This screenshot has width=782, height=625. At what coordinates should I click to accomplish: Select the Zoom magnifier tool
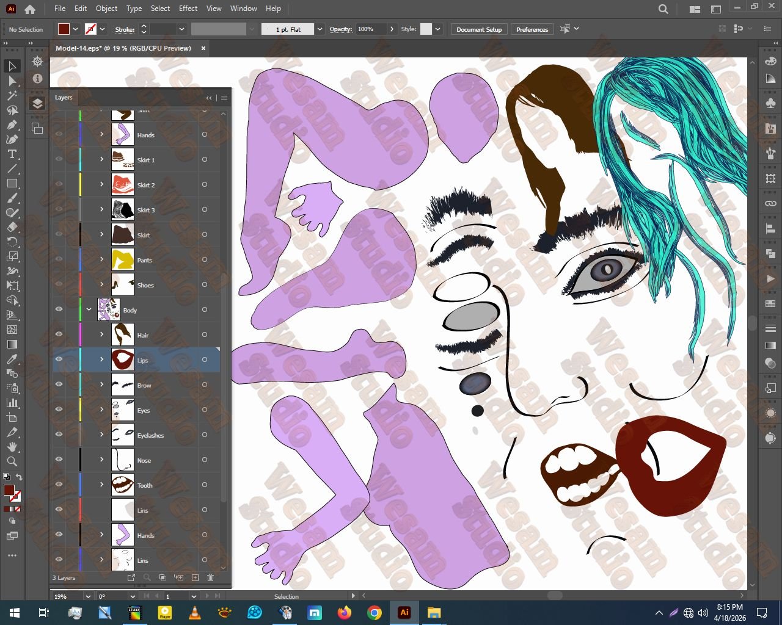pyautogui.click(x=12, y=461)
